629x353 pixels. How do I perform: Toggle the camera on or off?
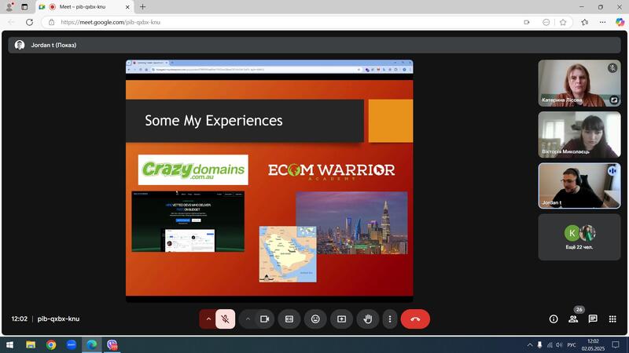(264, 319)
